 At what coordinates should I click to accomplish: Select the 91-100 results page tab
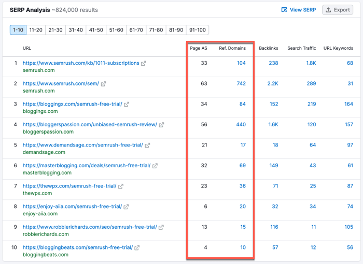click(x=198, y=30)
